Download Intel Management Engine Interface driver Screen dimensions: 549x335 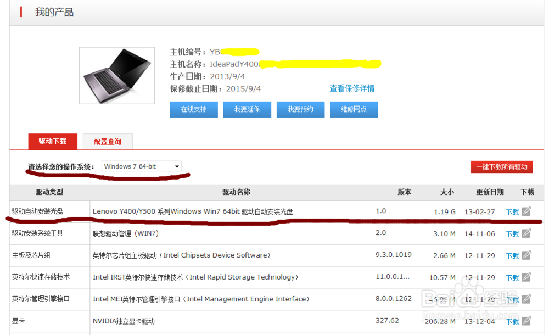click(512, 300)
